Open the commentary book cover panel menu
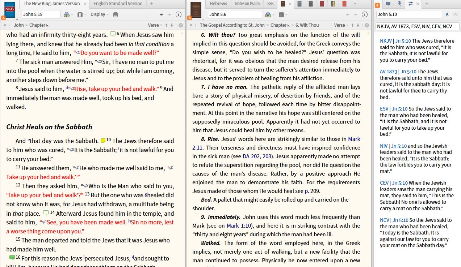461x267 pixels. coord(196,10)
